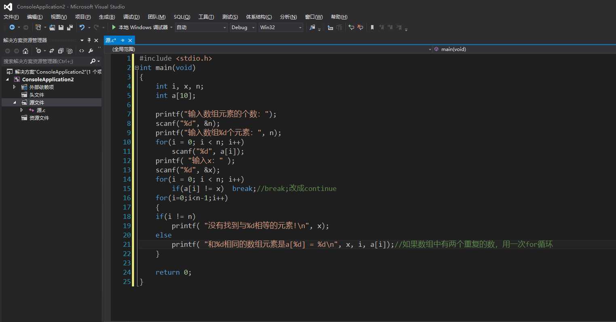Sync with the active document in Solution Explorer
Viewport: 616px width, 322px height.
(x=51, y=51)
